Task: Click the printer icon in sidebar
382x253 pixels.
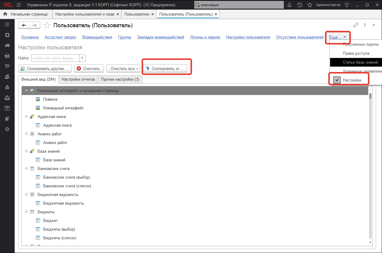Action: [x=7, y=56]
